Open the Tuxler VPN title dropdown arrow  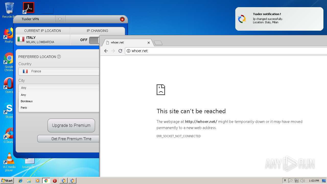pyautogui.click(x=60, y=19)
